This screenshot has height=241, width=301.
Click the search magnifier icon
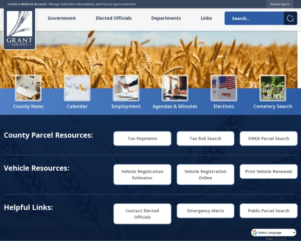(290, 19)
